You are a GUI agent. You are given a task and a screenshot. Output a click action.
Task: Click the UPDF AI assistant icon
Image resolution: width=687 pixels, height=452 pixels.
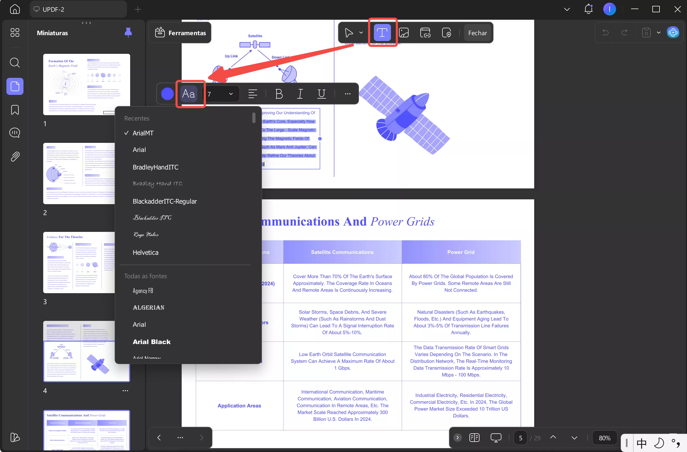pyautogui.click(x=673, y=32)
